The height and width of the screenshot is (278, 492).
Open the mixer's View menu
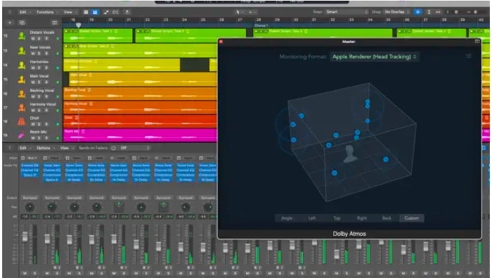point(66,148)
